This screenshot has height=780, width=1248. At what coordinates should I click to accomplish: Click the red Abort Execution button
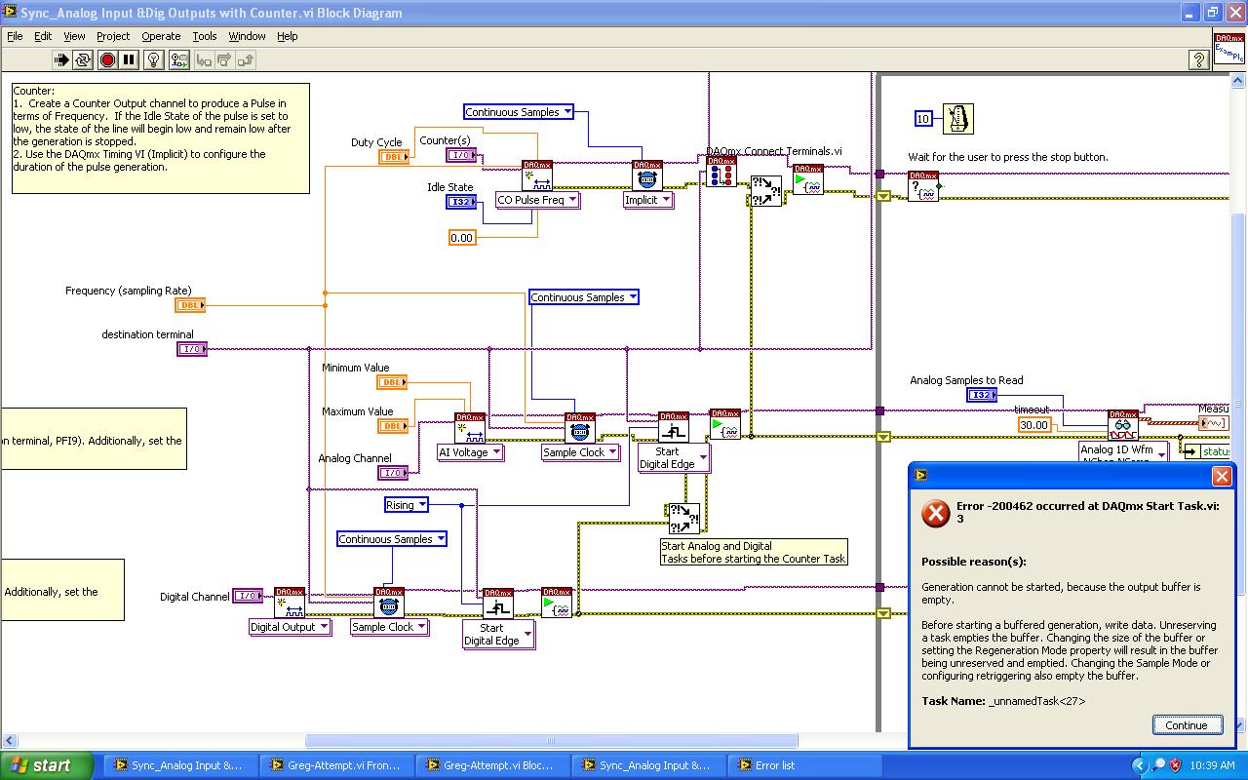[x=107, y=59]
